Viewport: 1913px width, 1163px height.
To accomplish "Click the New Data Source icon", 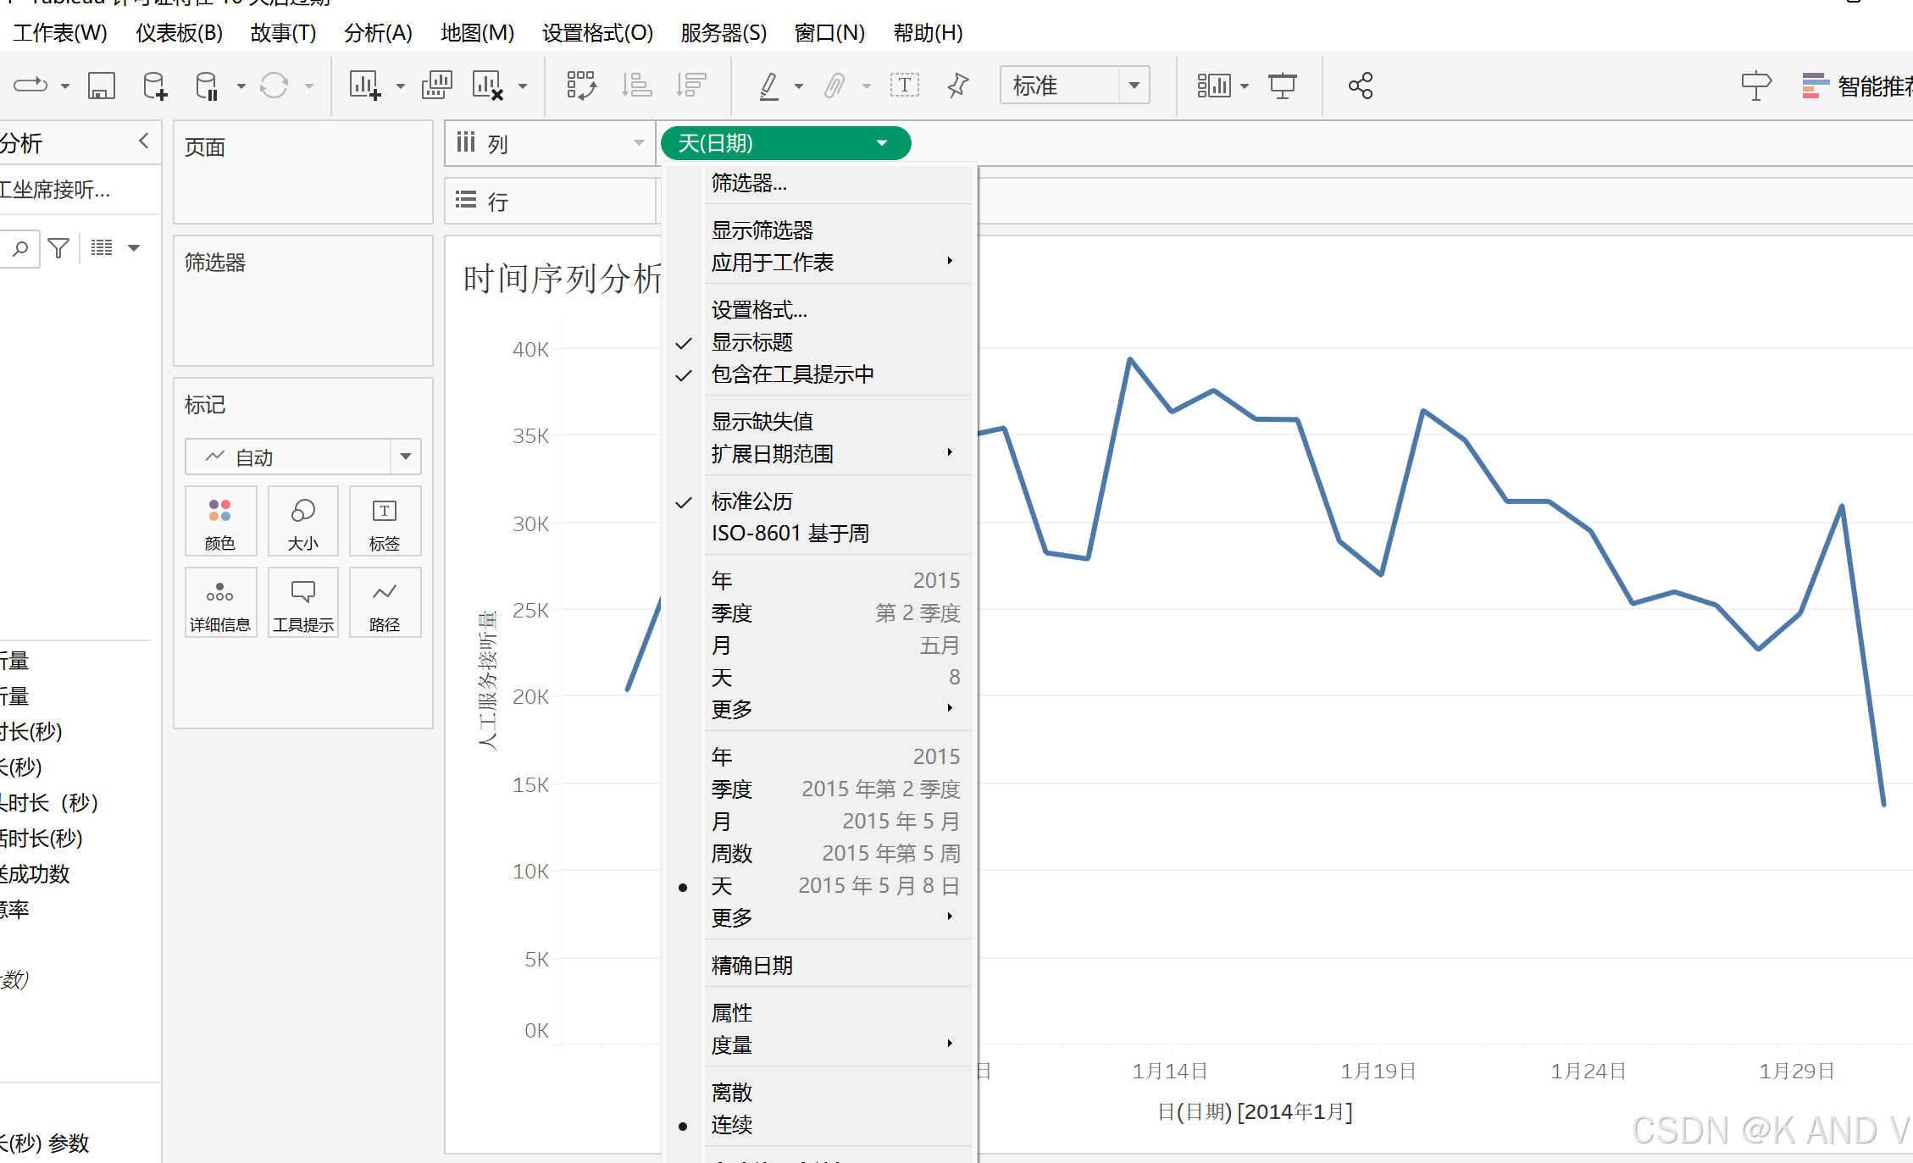I will pos(154,86).
